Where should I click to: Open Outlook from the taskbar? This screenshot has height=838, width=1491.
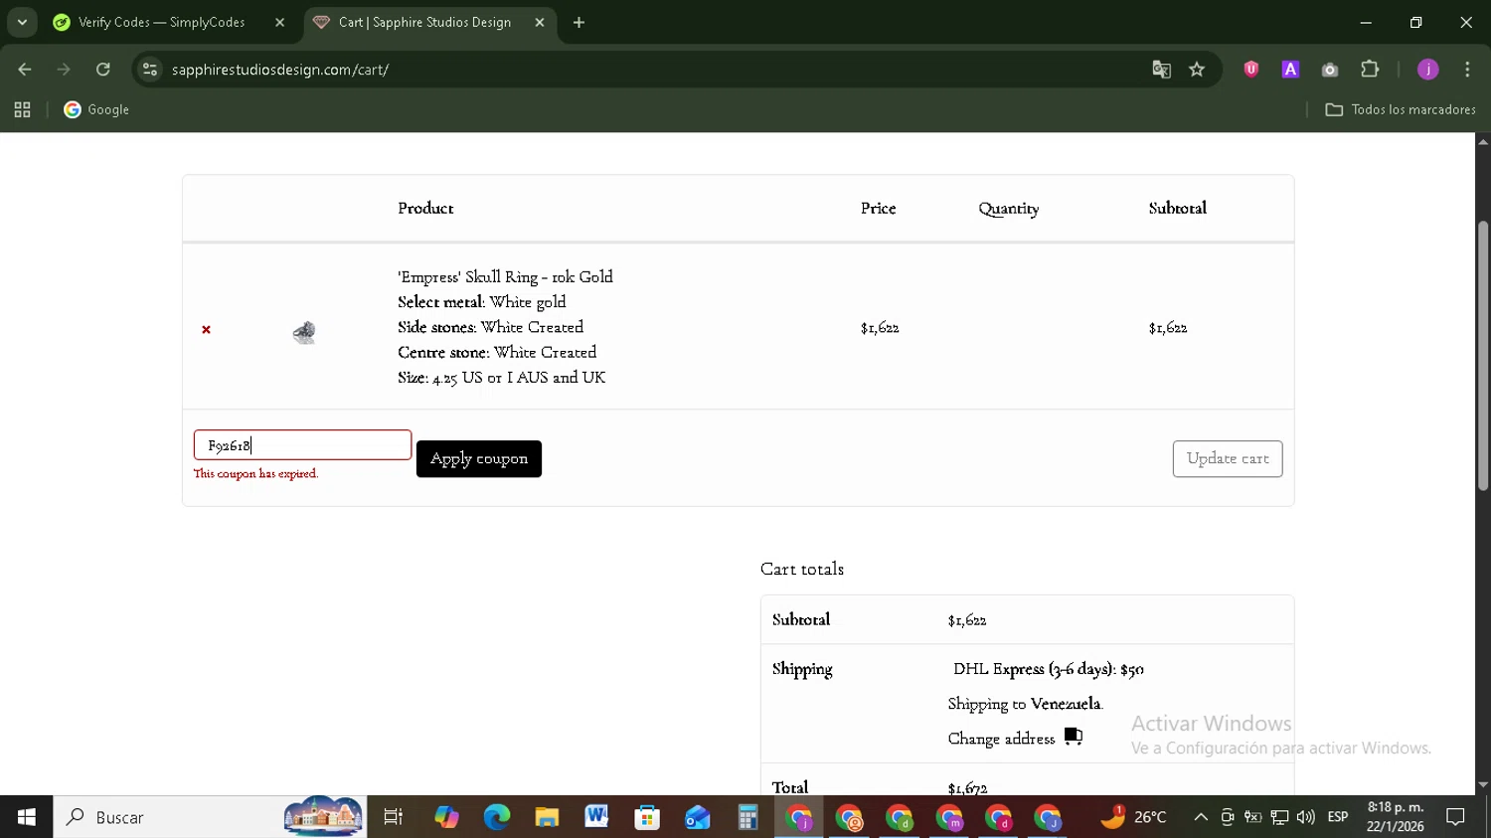pos(698,817)
